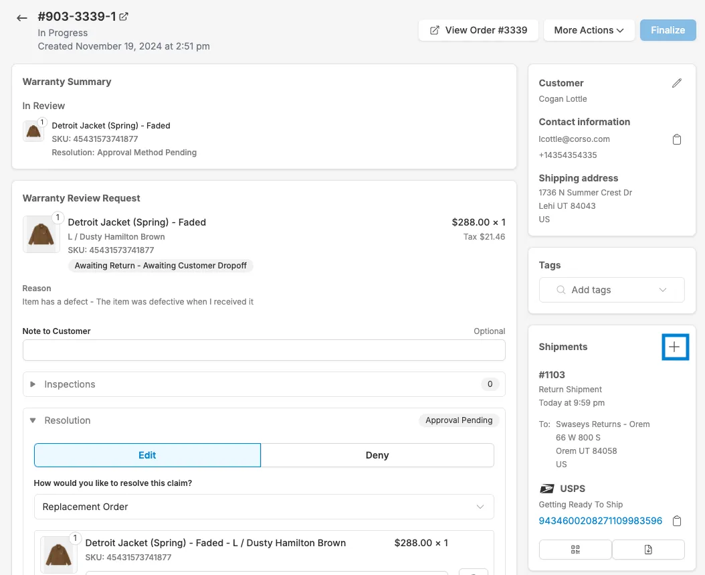Click the USPS carrier logo
The height and width of the screenshot is (575, 705).
click(546, 488)
